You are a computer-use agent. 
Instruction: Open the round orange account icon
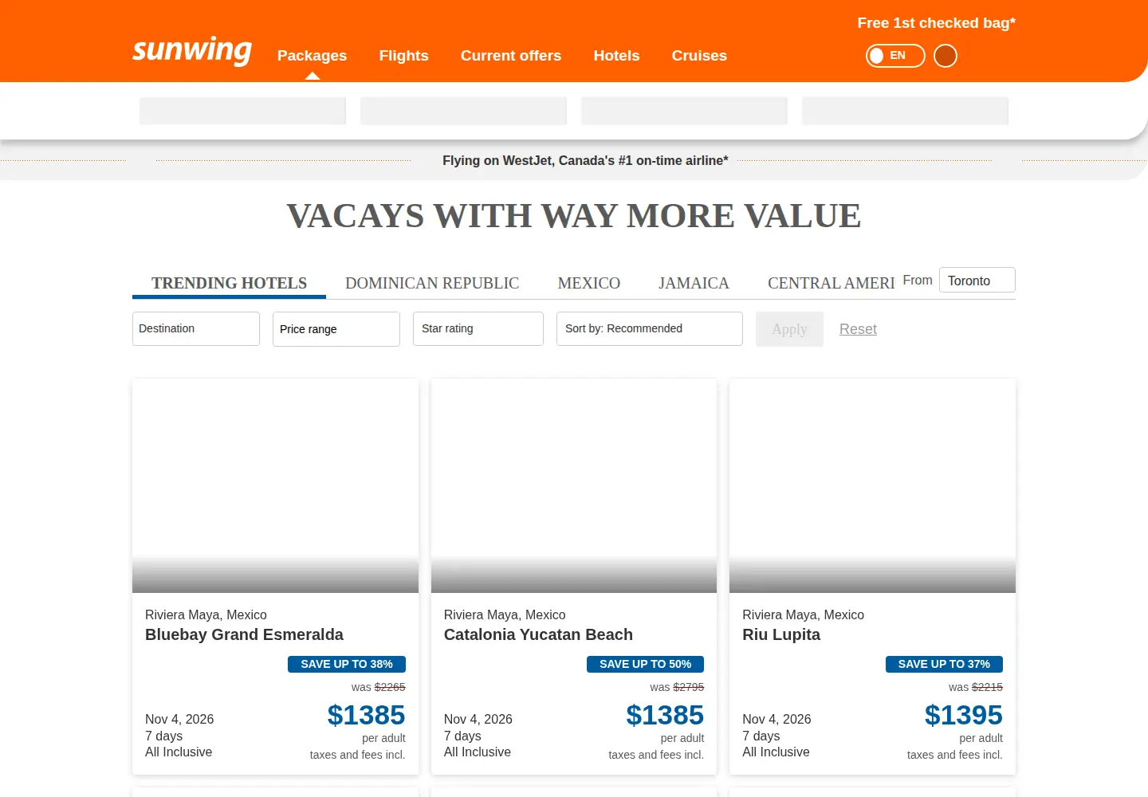coord(945,56)
